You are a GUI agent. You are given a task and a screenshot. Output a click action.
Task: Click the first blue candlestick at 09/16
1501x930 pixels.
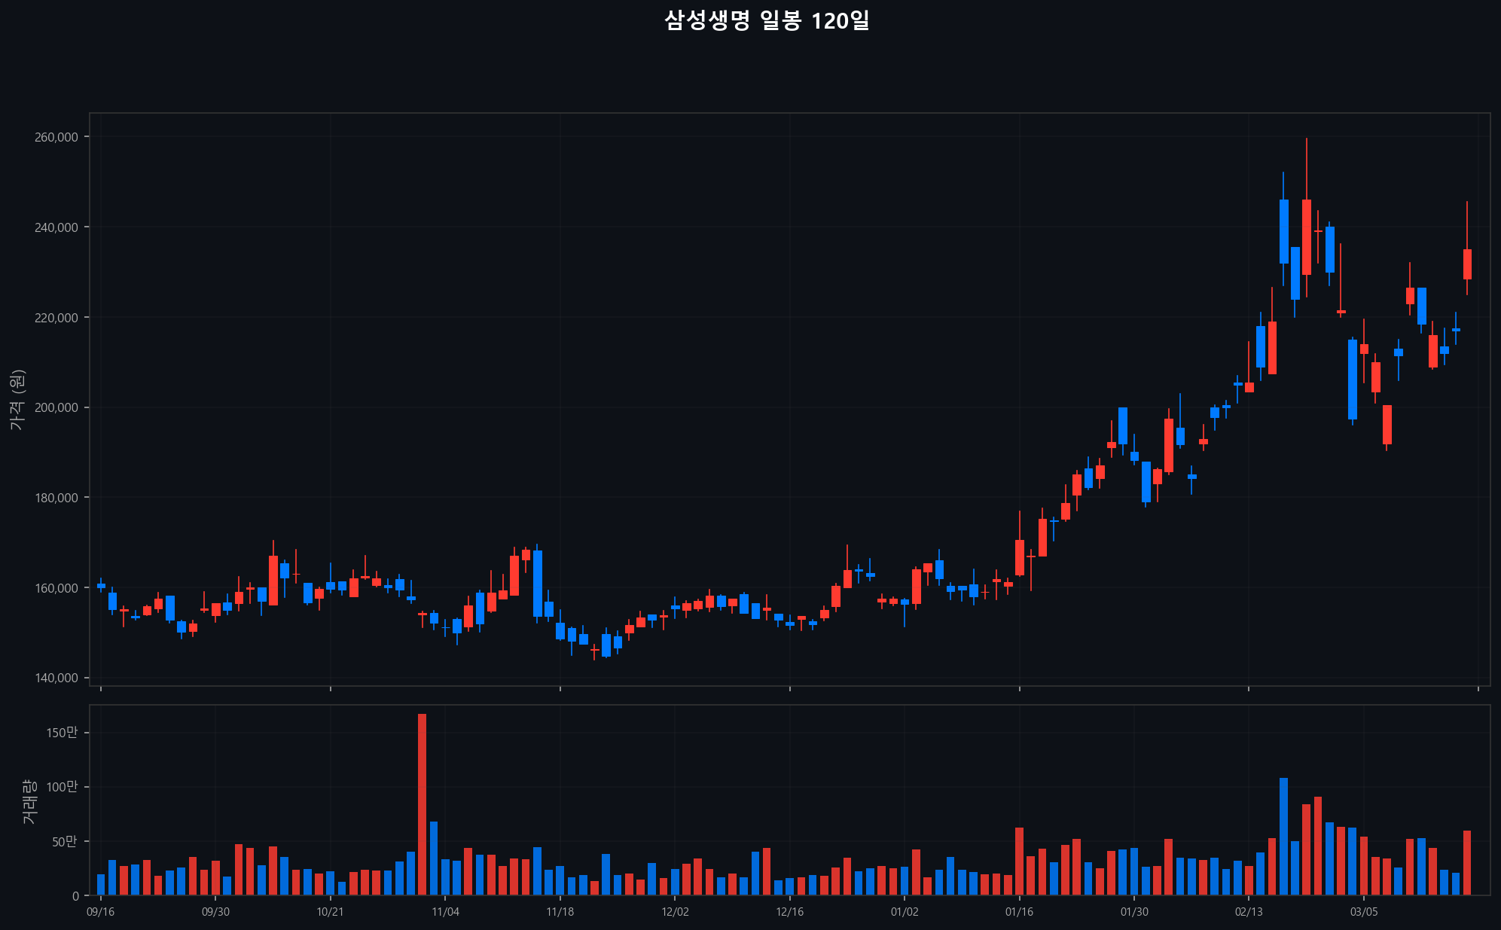101,585
